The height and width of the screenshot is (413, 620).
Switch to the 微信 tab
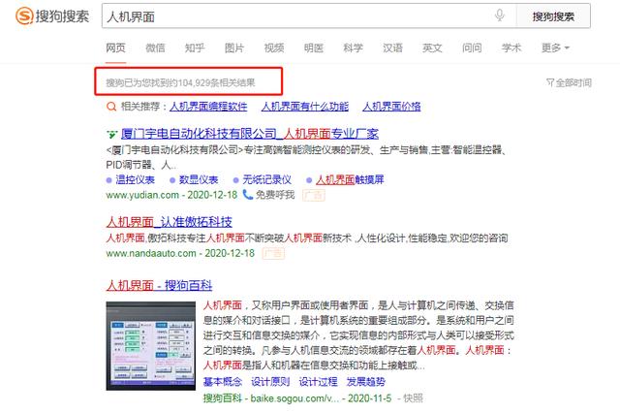(155, 48)
